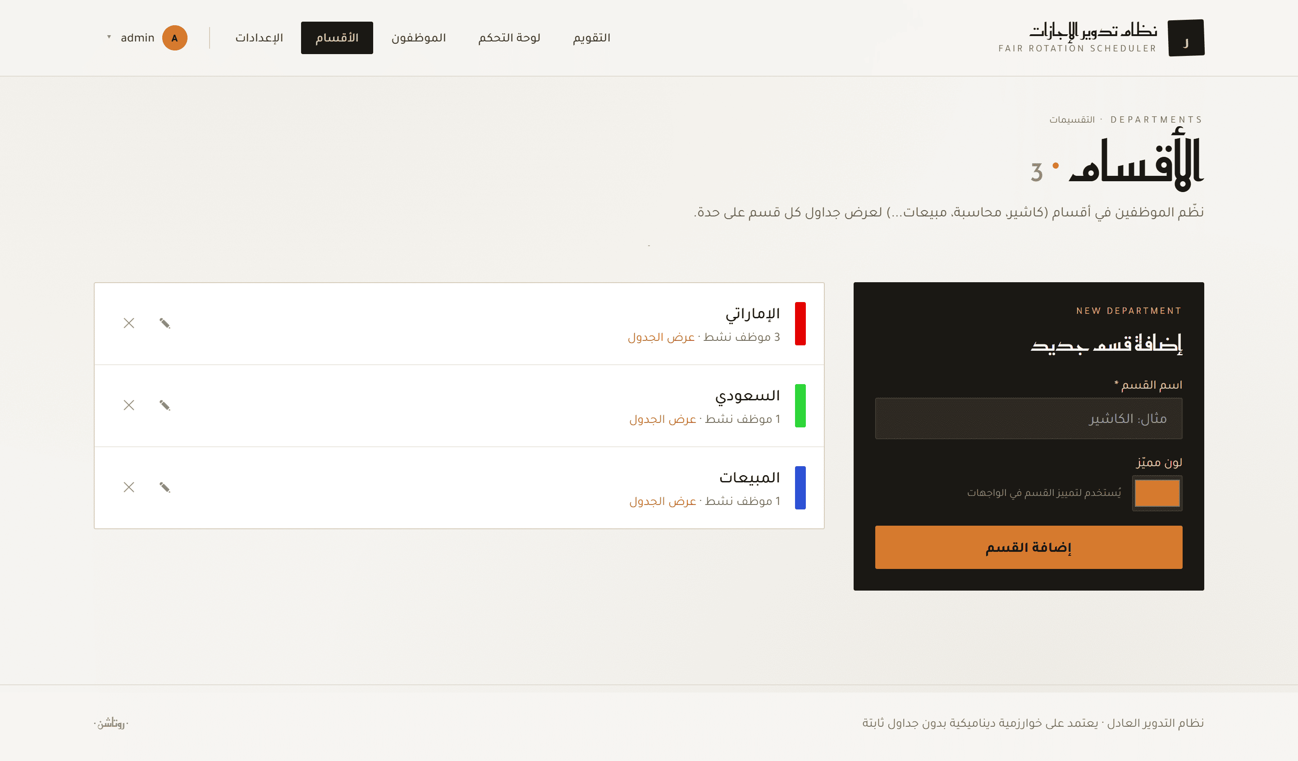Go to لوحة التحكم dashboard tab

[x=509, y=38]
